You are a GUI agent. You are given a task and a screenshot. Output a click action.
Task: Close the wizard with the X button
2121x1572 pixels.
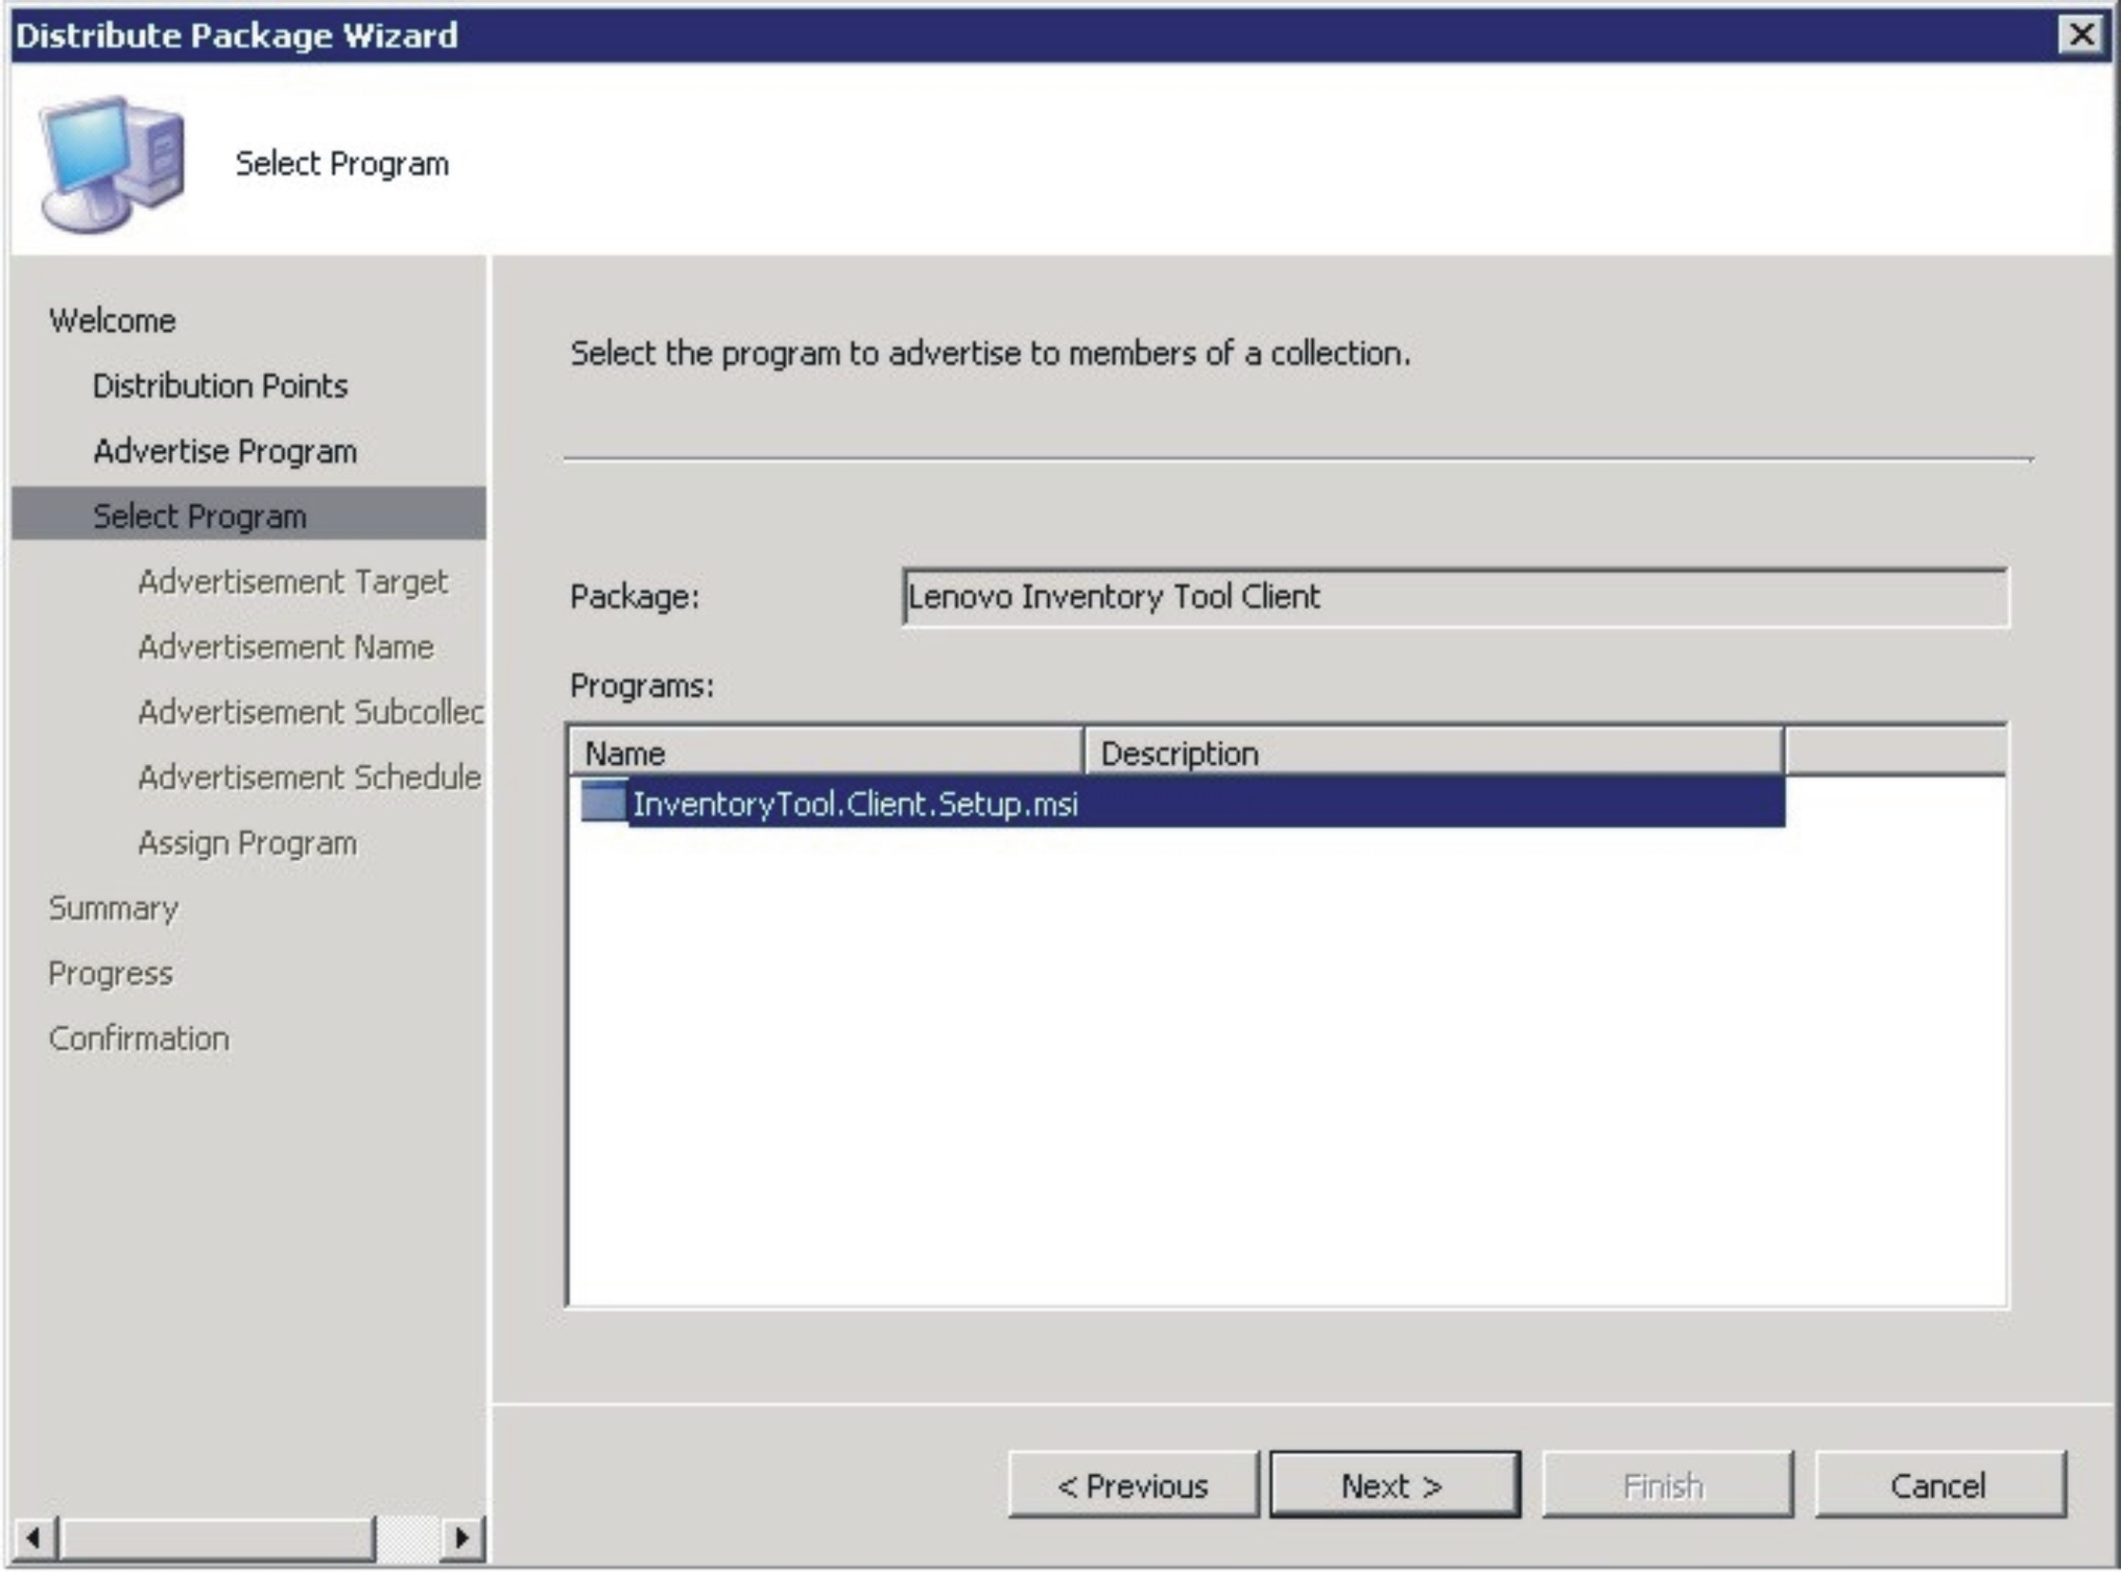click(2081, 35)
